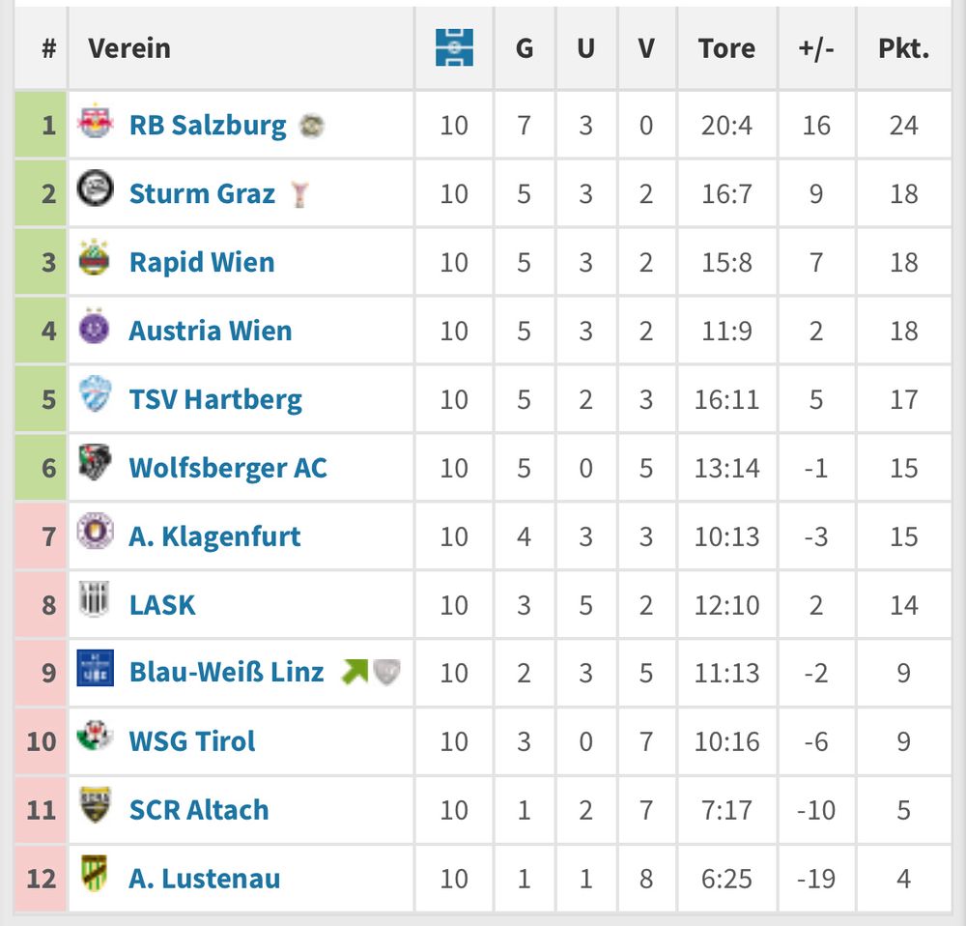Image resolution: width=966 pixels, height=926 pixels.
Task: Click the Tore column header
Action: click(x=726, y=48)
